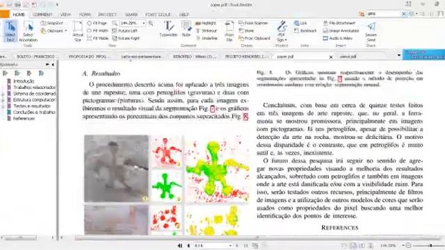Open the PROTECT ribbon tab
This screenshot has height=250, width=445.
pyautogui.click(x=107, y=14)
